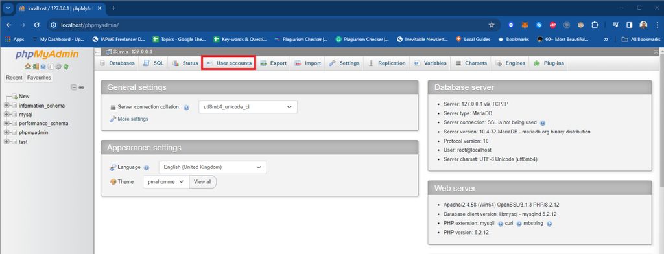Toggle the Chrome side panel icon
Screen dimensions: 664x254
(x=630, y=25)
